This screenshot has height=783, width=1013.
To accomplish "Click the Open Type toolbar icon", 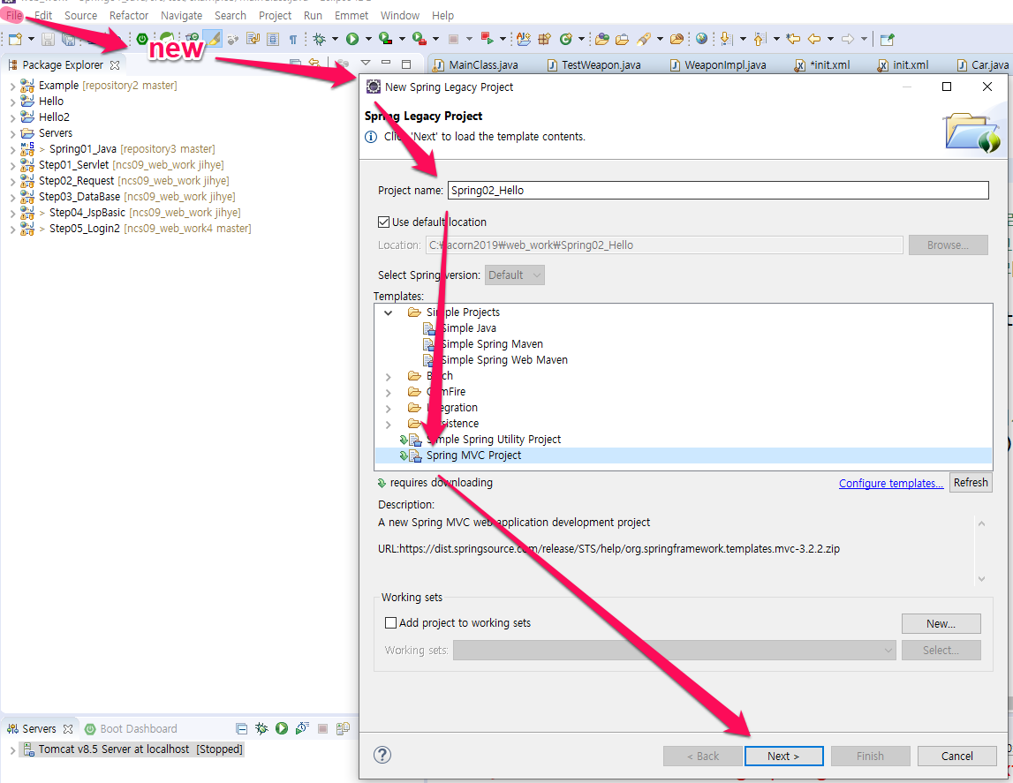I will click(x=602, y=40).
